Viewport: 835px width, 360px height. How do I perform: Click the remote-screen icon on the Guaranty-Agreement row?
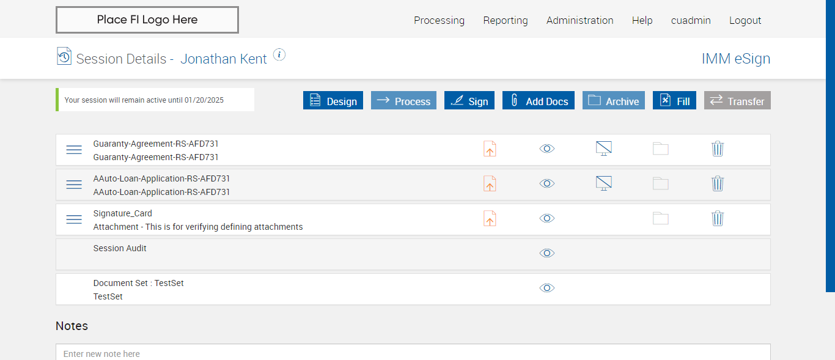tap(604, 149)
